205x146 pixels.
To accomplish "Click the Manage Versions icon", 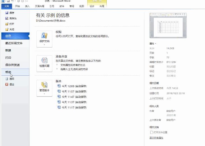I will click(x=44, y=85).
